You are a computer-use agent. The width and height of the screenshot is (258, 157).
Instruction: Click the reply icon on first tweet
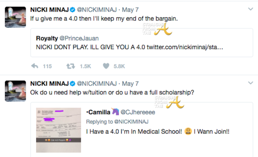click(35, 66)
